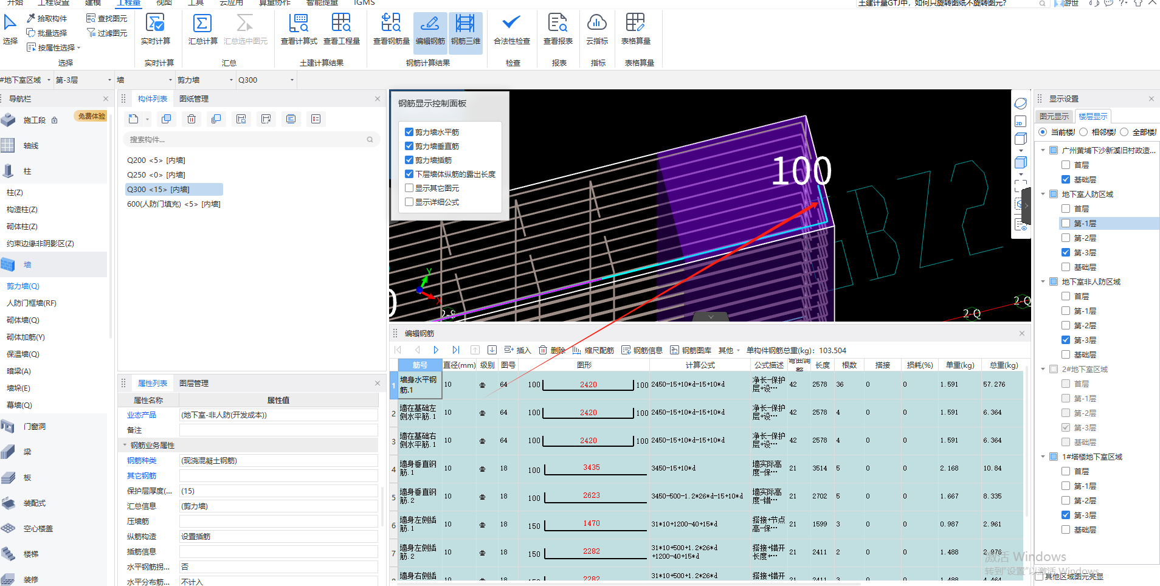Open the 其他 dropdown in the rebar editor
The image size is (1160, 586).
point(729,350)
